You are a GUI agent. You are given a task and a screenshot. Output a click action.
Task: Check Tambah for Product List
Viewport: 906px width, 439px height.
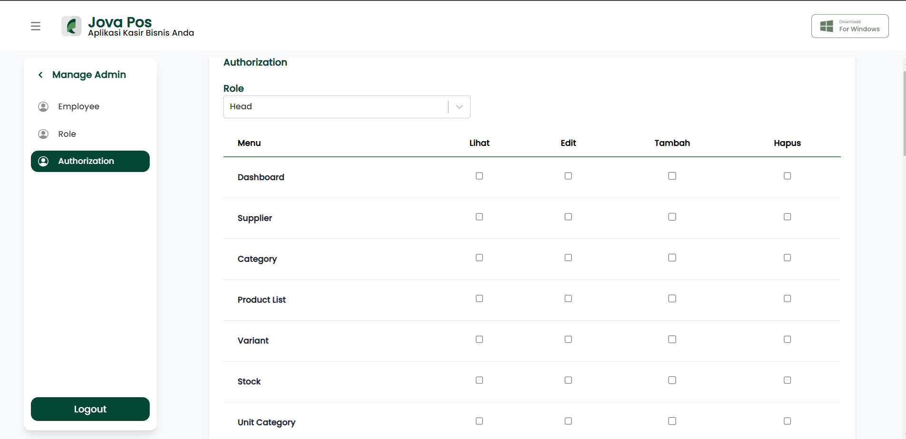coord(672,298)
